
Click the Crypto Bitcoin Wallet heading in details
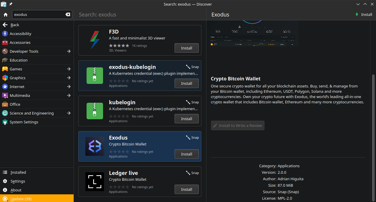point(236,79)
